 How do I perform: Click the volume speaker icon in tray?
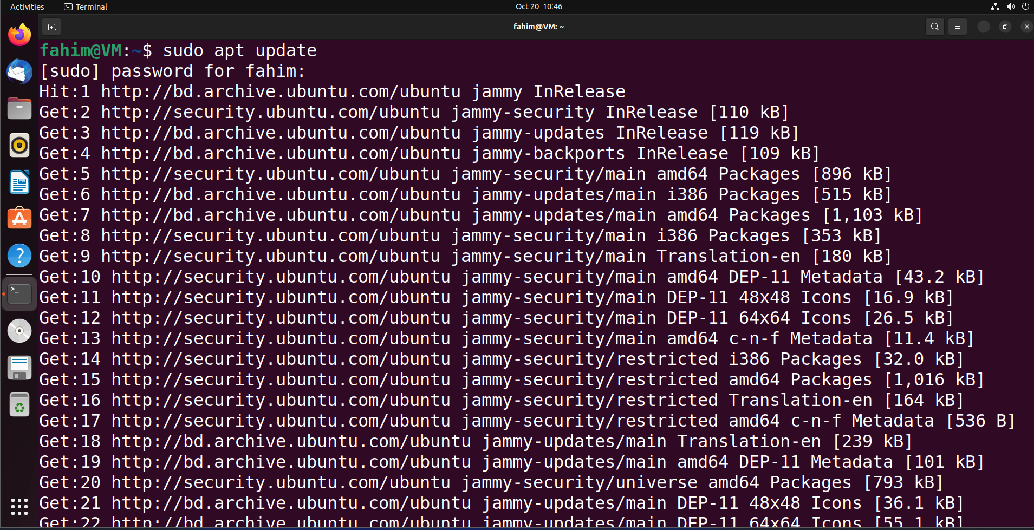tap(1010, 6)
